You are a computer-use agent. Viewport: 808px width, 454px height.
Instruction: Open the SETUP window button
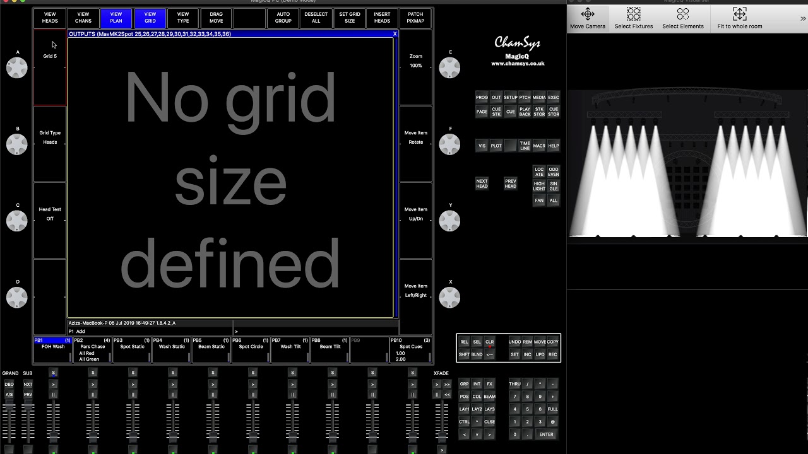pyautogui.click(x=511, y=98)
